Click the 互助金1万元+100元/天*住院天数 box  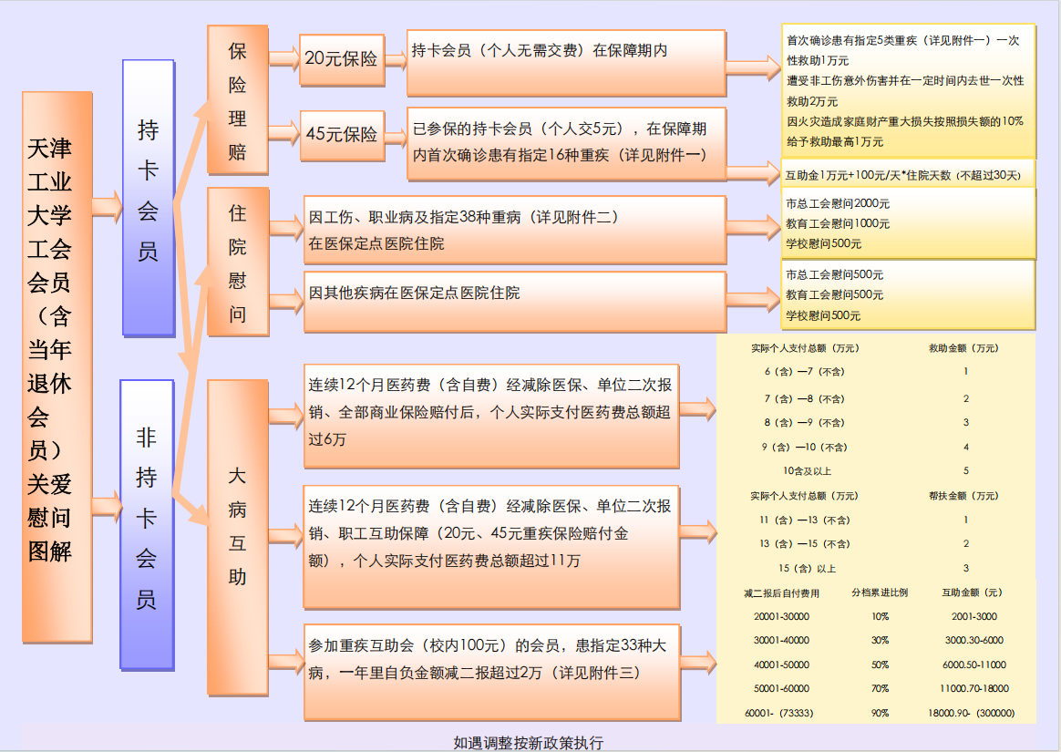pyautogui.click(x=908, y=175)
